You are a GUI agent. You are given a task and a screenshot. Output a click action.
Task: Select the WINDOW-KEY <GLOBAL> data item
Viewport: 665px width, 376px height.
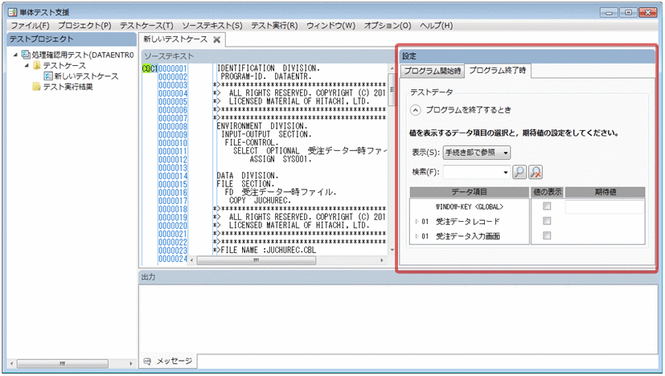tap(470, 206)
